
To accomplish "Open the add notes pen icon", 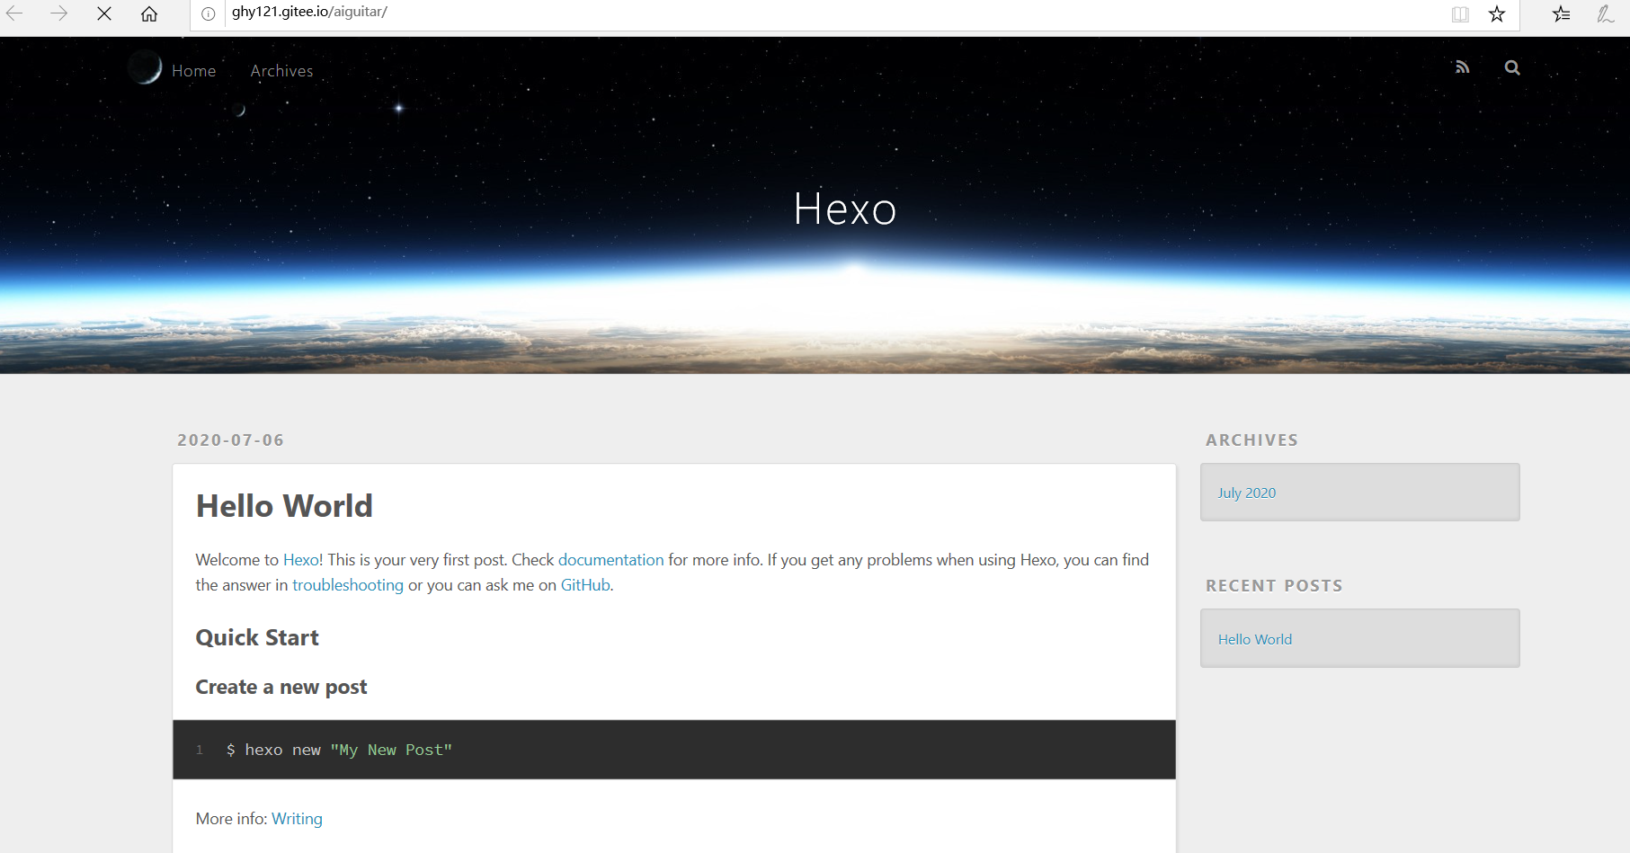I will [x=1606, y=13].
